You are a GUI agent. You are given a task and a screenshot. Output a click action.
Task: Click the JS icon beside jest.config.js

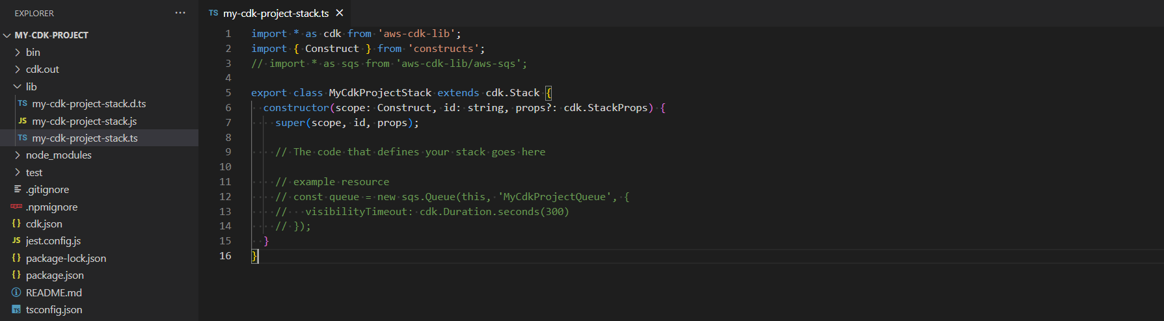16,241
